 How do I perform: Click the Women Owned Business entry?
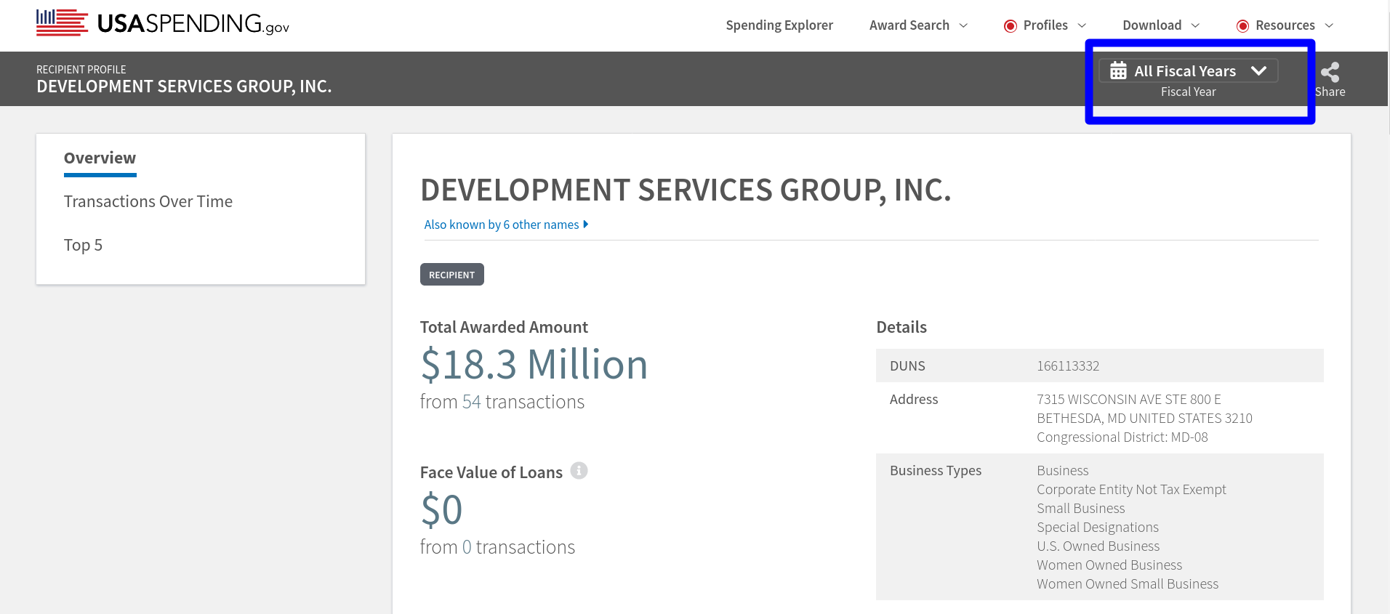pos(1109,565)
